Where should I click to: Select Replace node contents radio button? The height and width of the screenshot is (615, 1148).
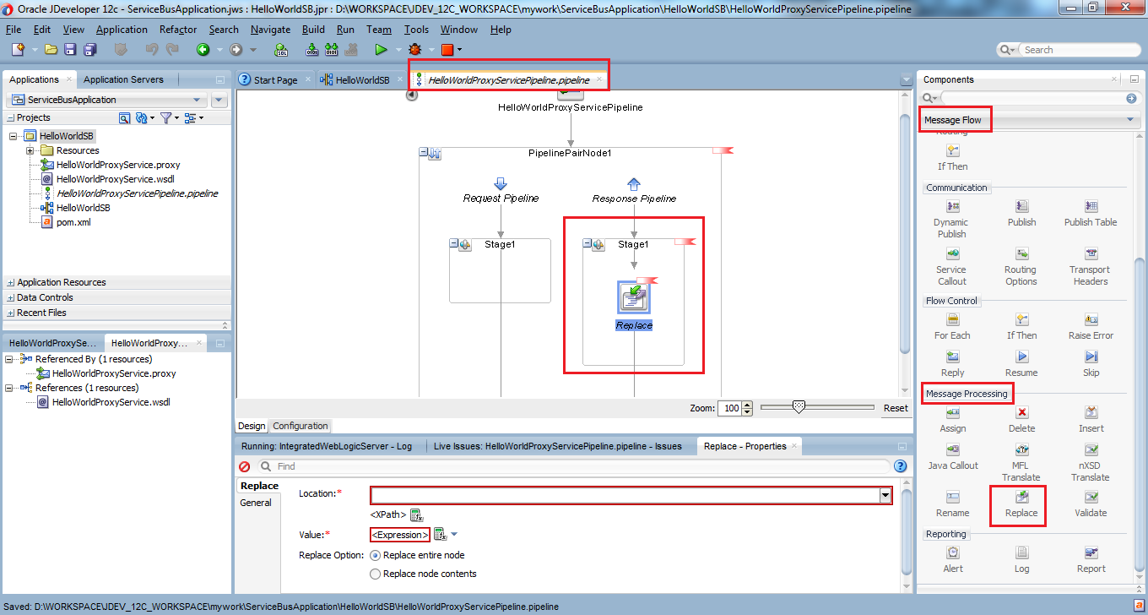coord(376,574)
